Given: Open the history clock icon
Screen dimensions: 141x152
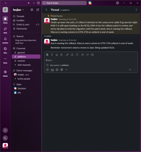Looking at the screenshot, I should (x=38, y=3).
